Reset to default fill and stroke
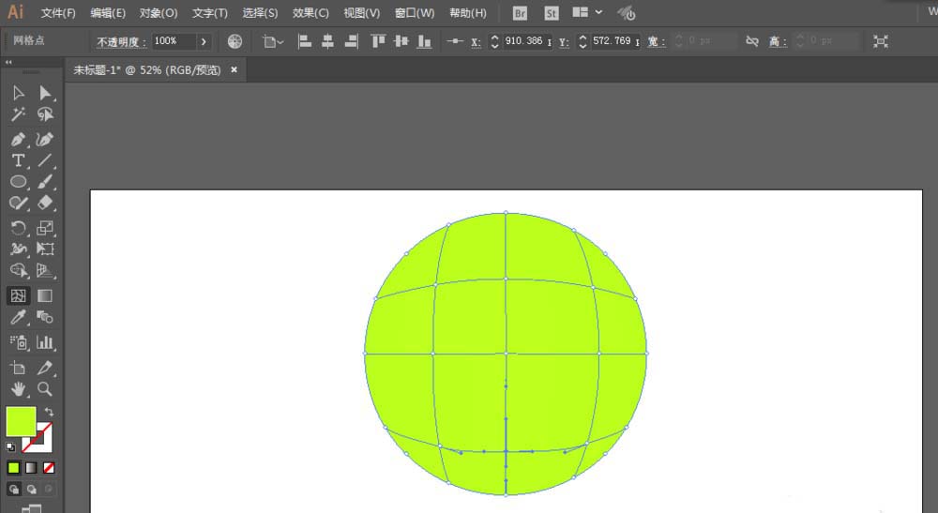The image size is (938, 513). click(10, 446)
